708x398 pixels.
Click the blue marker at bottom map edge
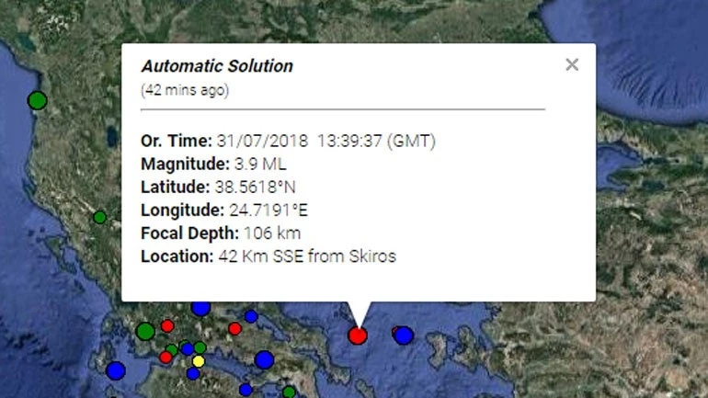pos(246,390)
